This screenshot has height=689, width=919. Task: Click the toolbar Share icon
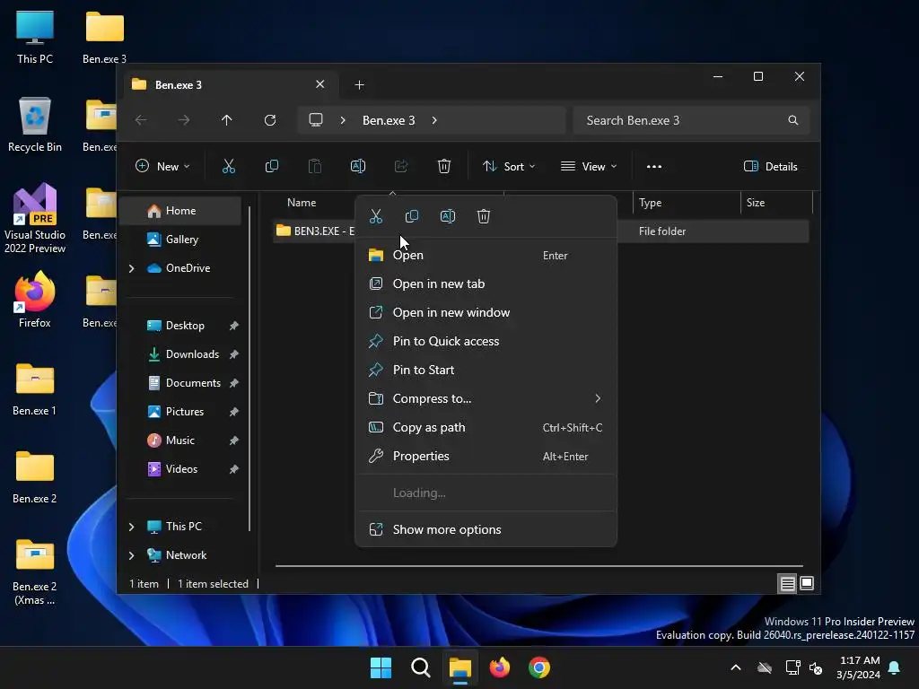tap(401, 166)
